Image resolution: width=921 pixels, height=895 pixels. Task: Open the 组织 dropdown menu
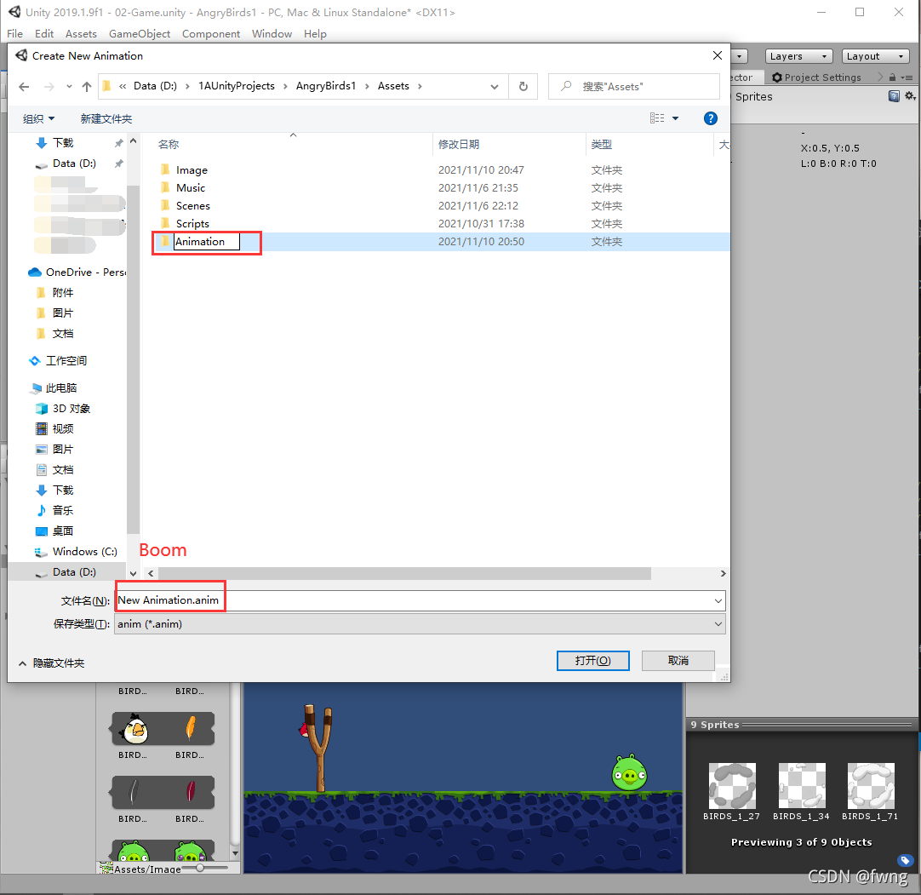39,118
